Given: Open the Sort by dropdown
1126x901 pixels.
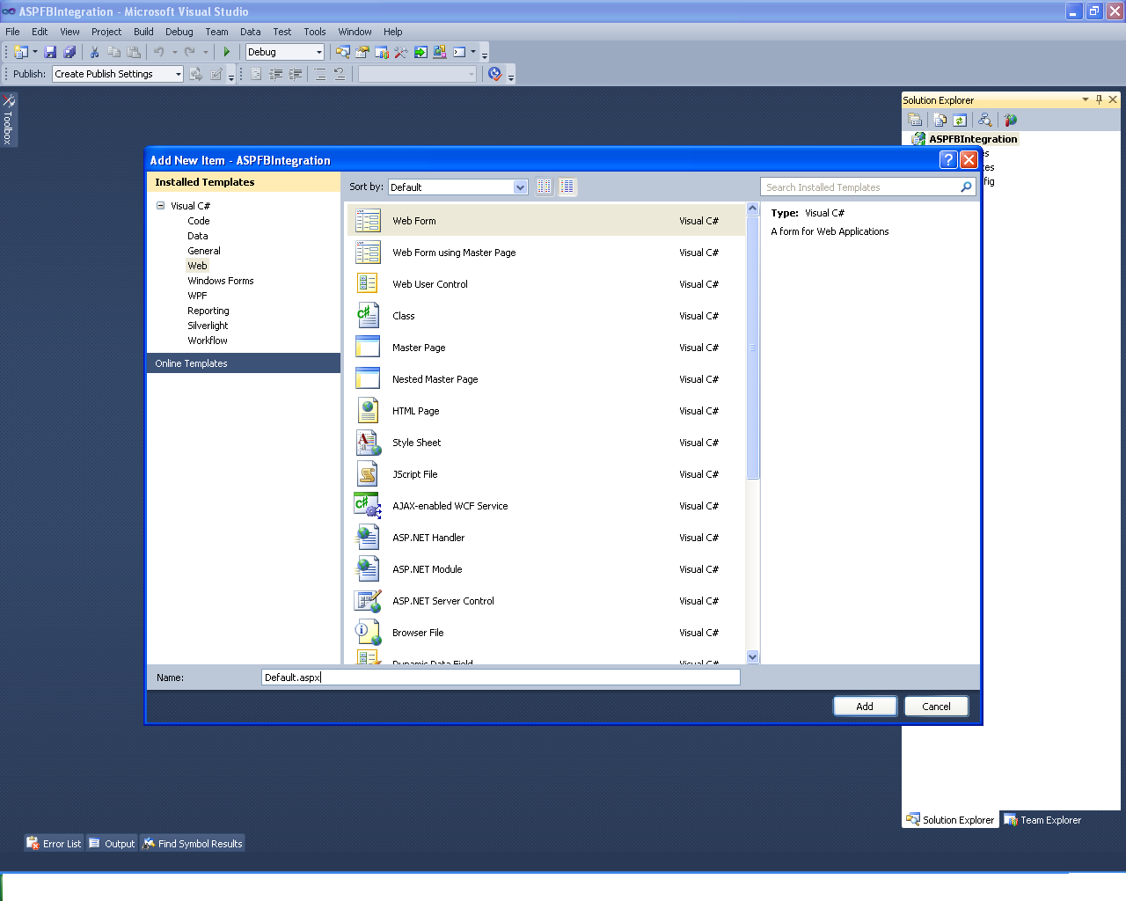Looking at the screenshot, I should coord(520,187).
